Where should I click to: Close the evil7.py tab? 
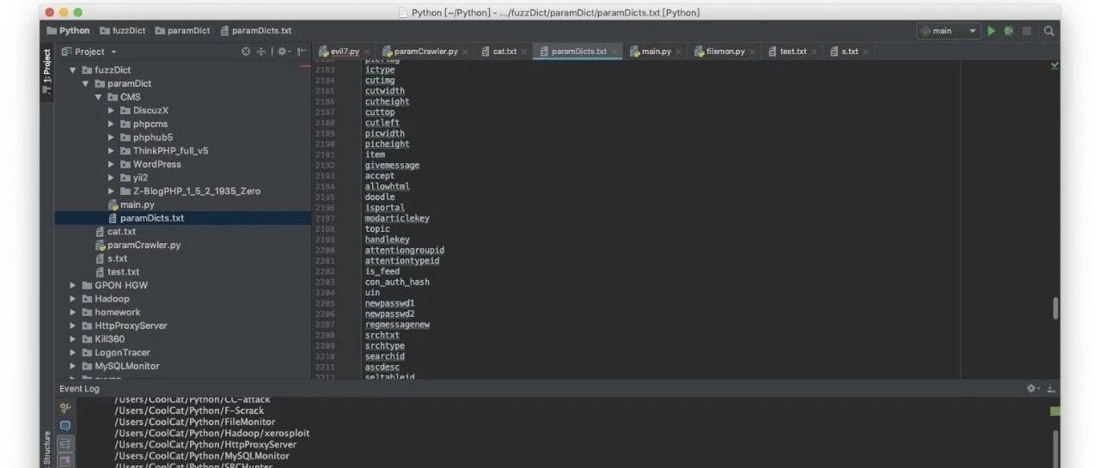pyautogui.click(x=369, y=52)
